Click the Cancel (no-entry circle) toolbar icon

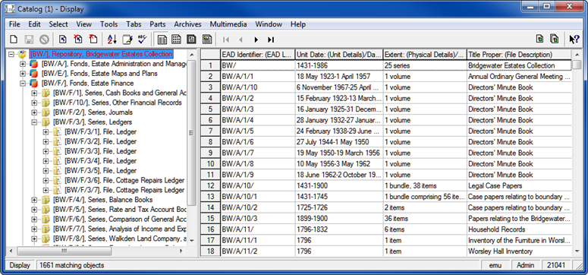(44, 39)
